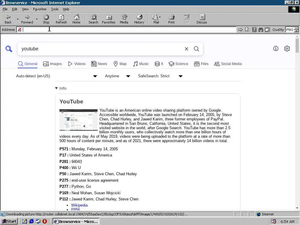Collapse the Info section
Screen dimensions: 300x225
tap(61, 88)
